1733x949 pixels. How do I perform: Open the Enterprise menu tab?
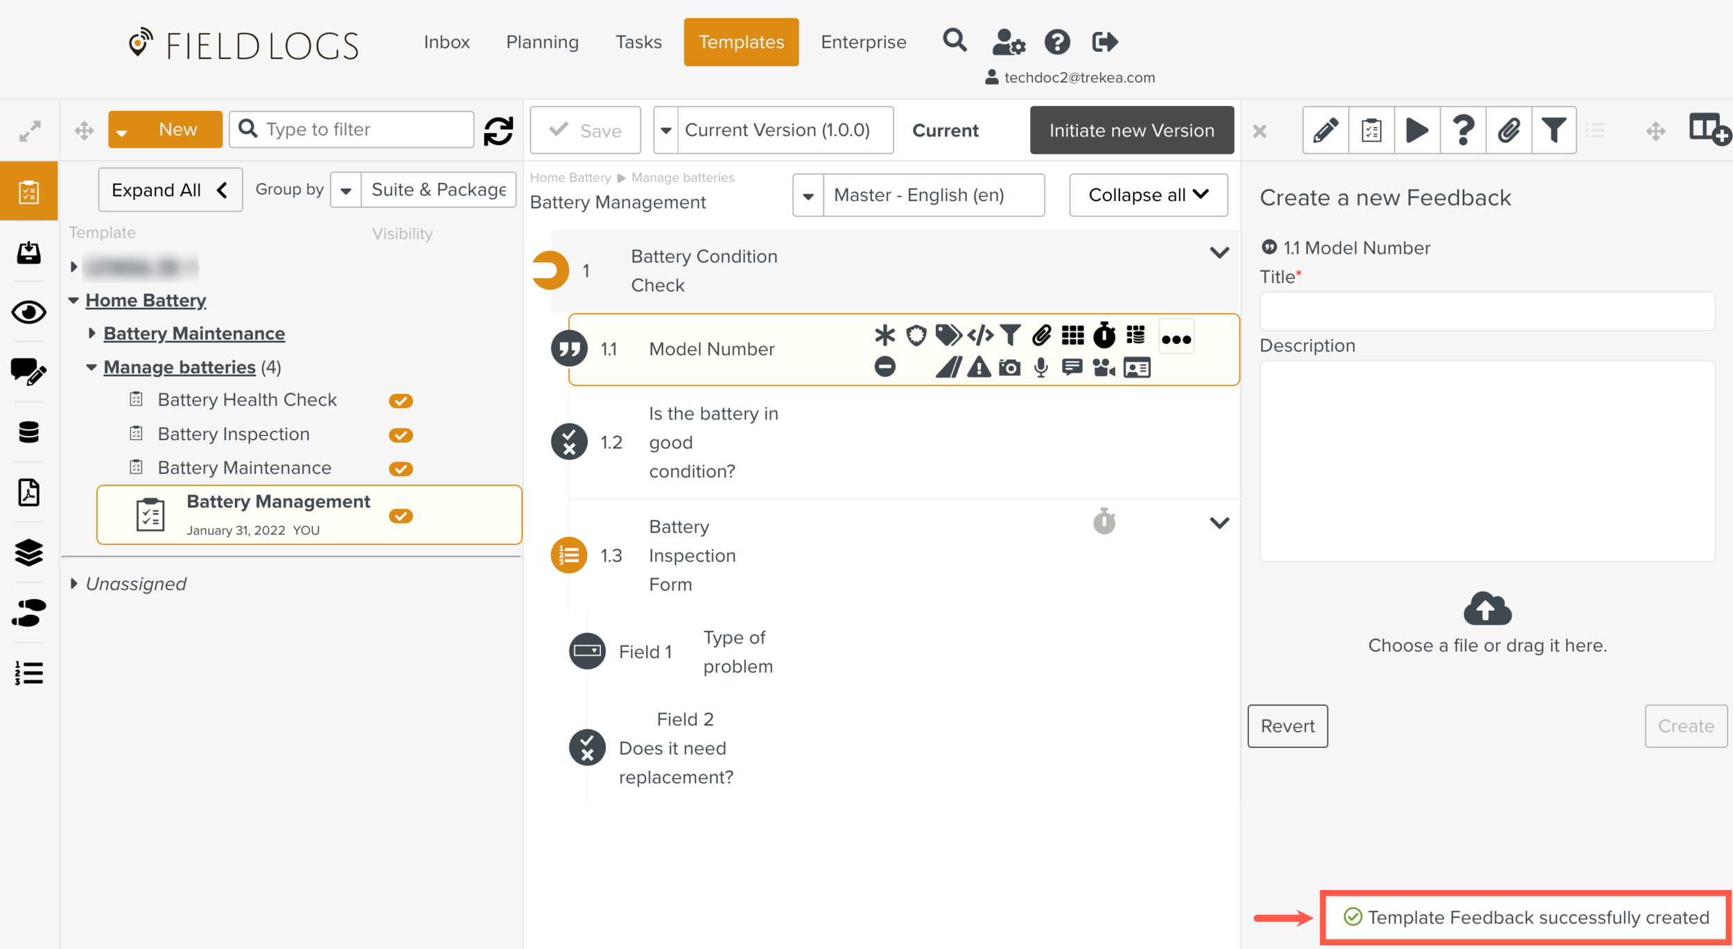pos(863,42)
